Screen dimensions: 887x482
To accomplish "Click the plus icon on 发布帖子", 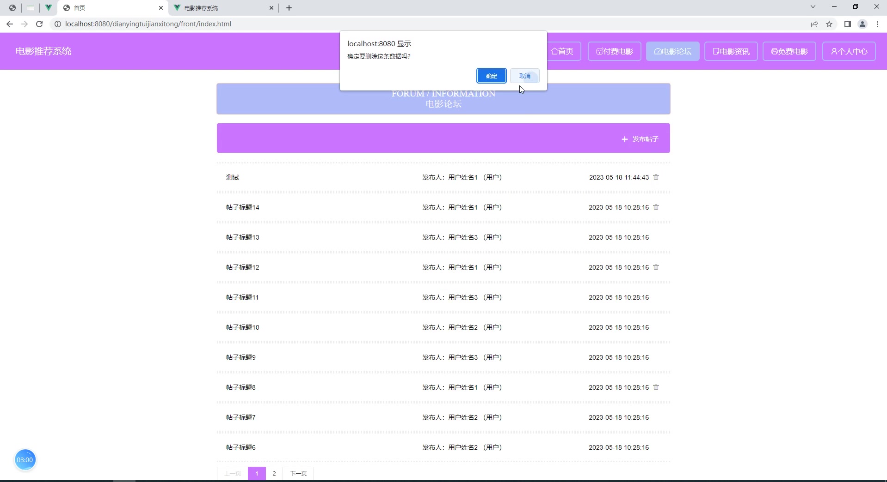I will [624, 139].
